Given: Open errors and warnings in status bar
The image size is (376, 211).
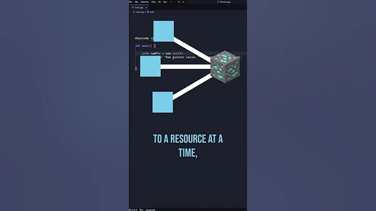Looking at the screenshot, I should pyautogui.click(x=133, y=210).
